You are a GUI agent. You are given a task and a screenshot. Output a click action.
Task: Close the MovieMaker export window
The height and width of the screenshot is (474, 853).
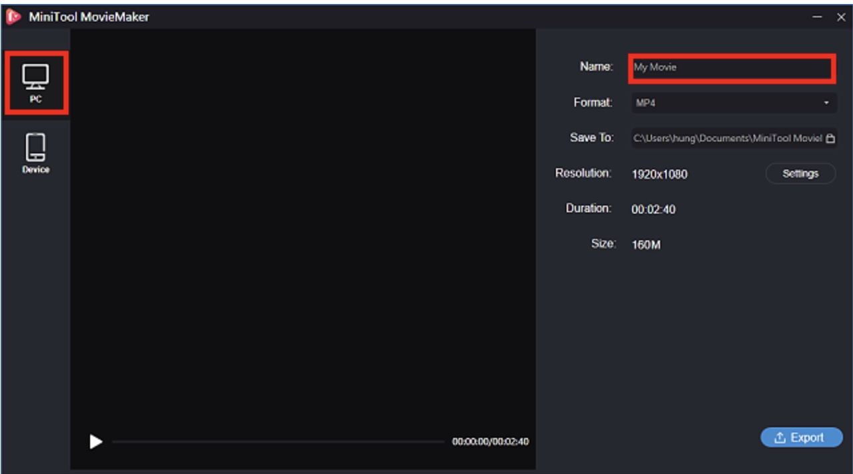coord(840,17)
